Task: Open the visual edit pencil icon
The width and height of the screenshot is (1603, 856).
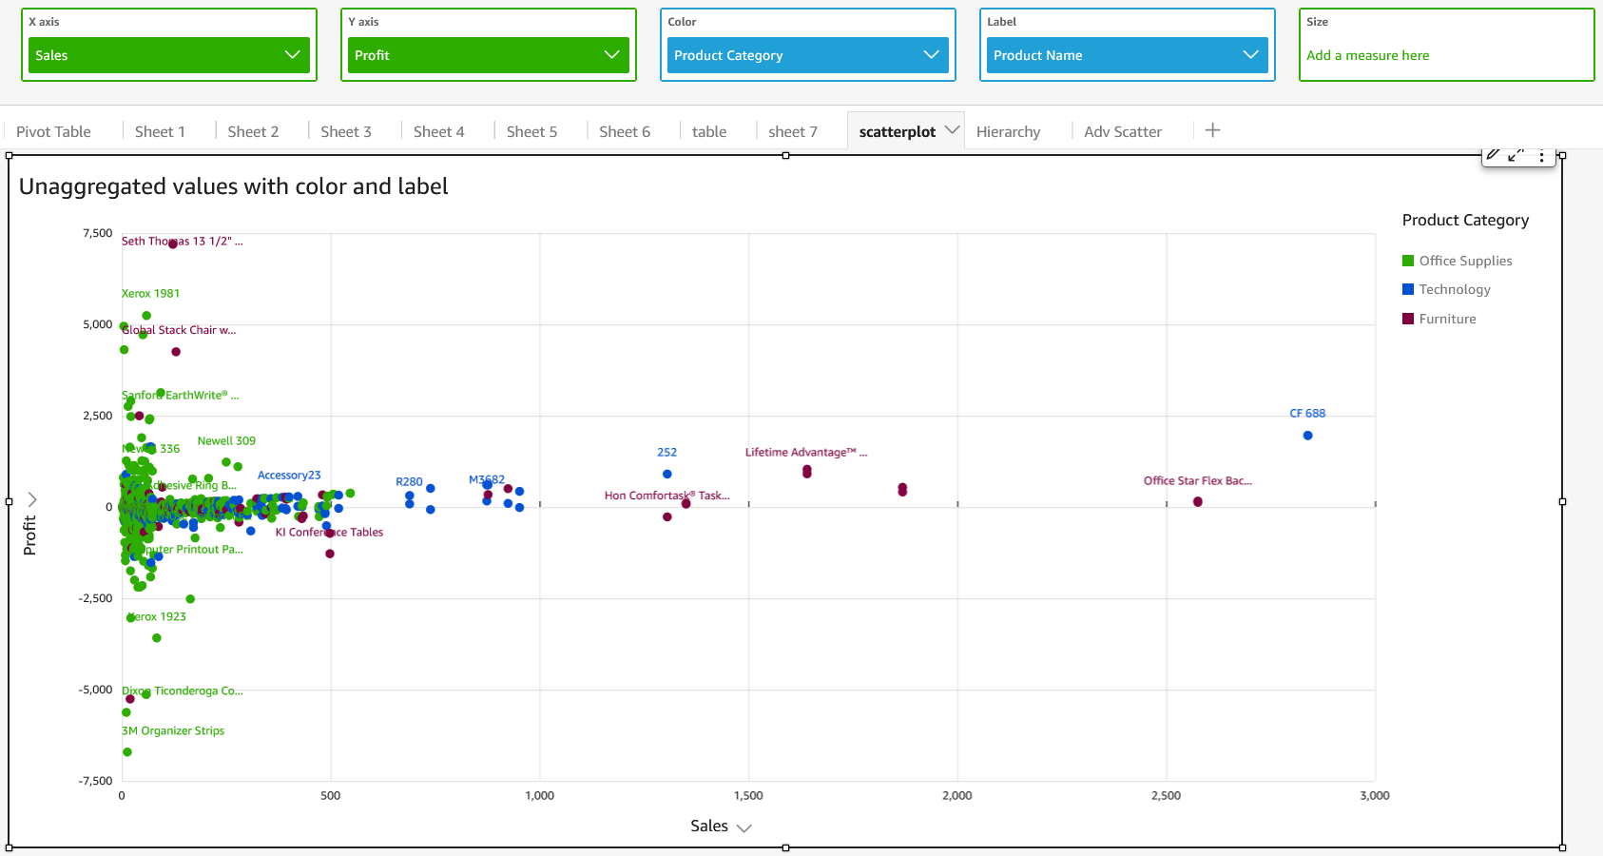Action: tap(1495, 155)
